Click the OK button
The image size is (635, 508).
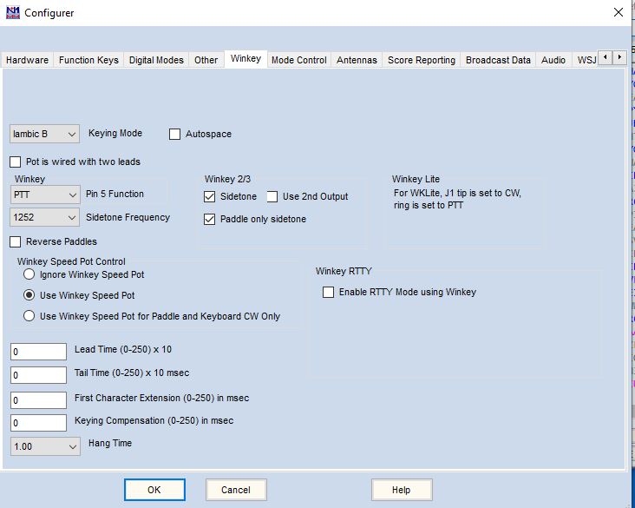pyautogui.click(x=154, y=490)
